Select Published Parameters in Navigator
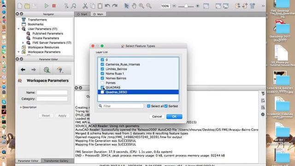Screen dimensions: 295x166 [x=47, y=34]
